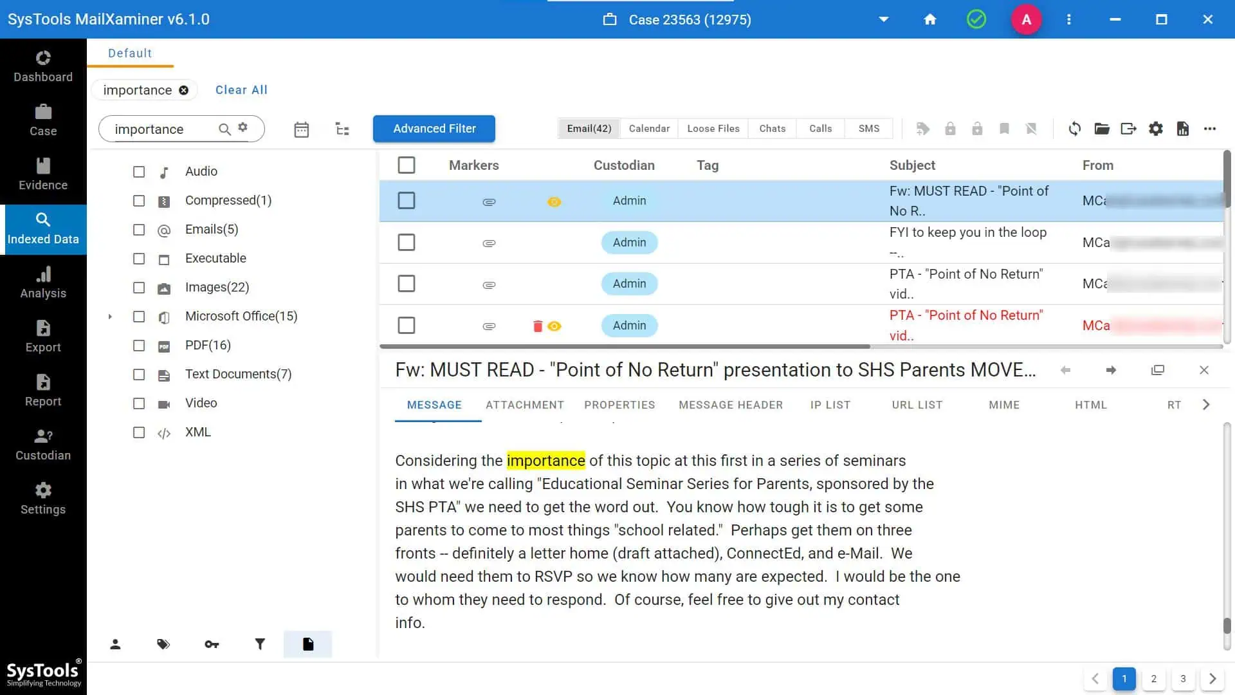Switch to the ATTACHMENT tab
The height and width of the screenshot is (695, 1235).
525,405
